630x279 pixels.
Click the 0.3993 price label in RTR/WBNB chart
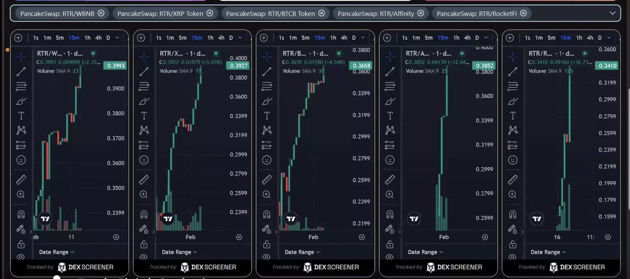point(115,65)
